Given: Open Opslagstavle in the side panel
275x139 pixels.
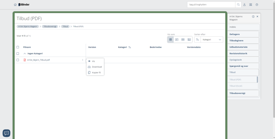Looking at the screenshot, I should pyautogui.click(x=243, y=60).
